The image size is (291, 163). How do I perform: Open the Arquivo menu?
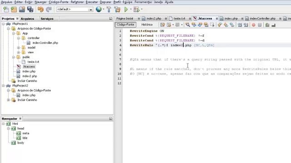coord(6,2)
